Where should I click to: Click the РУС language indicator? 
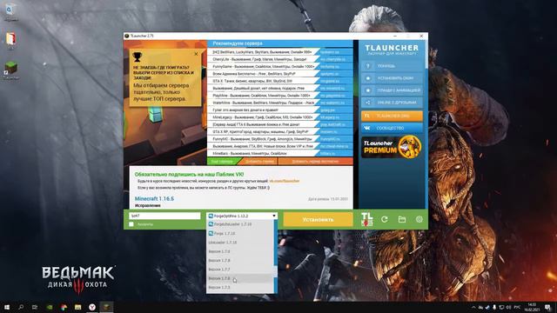click(517, 307)
